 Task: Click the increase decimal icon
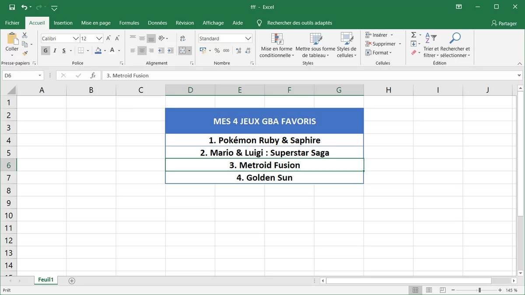[238, 51]
